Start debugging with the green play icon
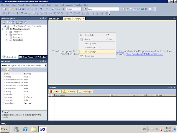Viewport: 177px width, 133px height. pos(63,9)
